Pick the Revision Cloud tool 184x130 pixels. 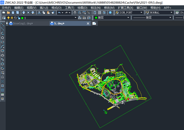pyautogui.click(x=3, y=55)
